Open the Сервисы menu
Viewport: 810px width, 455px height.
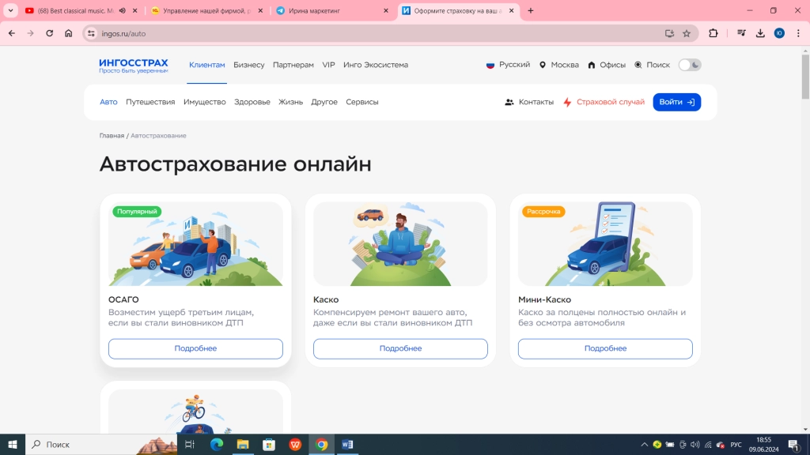[362, 102]
